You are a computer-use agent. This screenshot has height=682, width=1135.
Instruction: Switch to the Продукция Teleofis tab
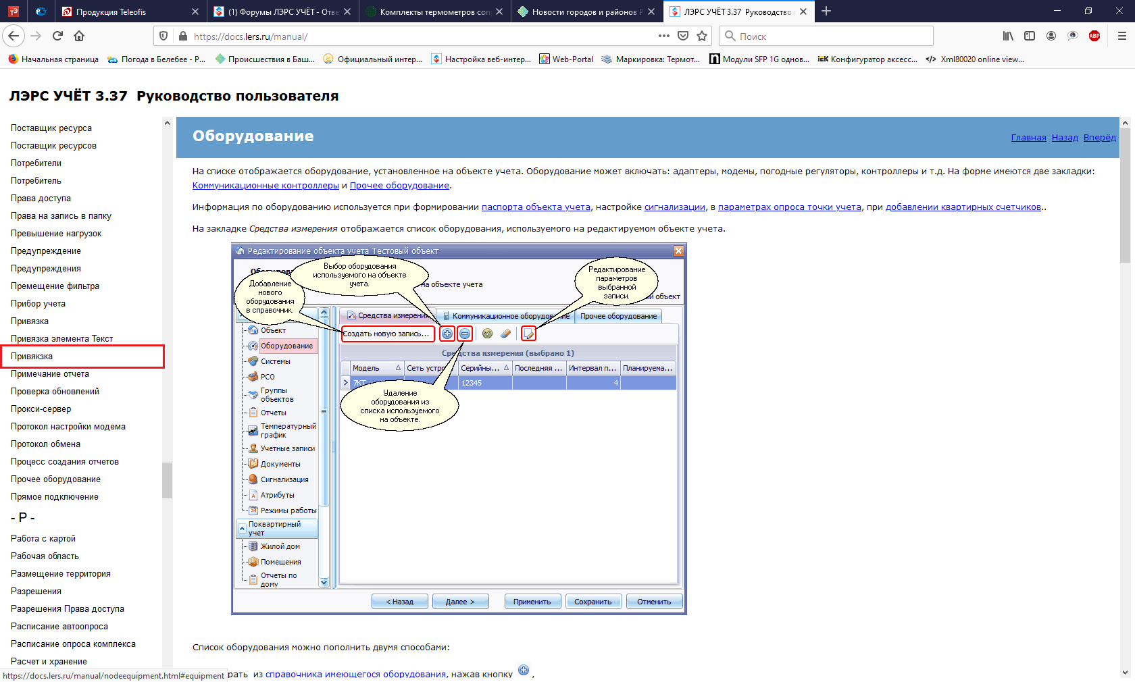pos(130,11)
